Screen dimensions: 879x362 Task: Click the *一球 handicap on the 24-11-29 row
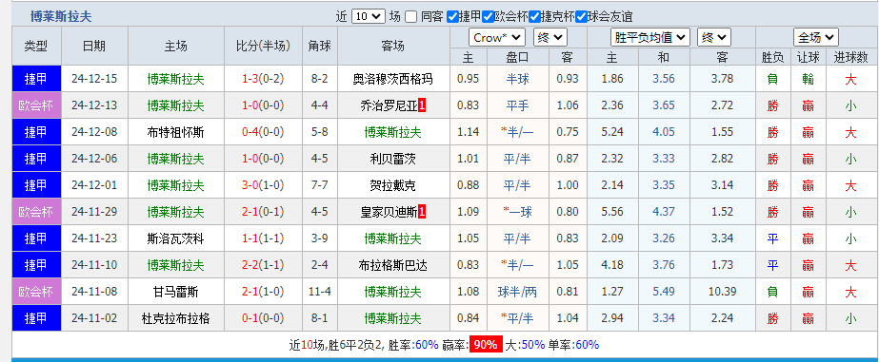coord(517,212)
